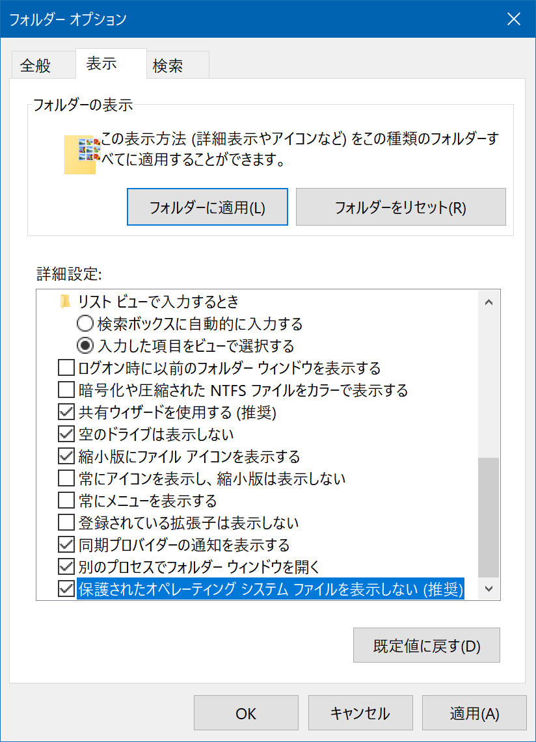Click the dialog close X button

pos(513,20)
